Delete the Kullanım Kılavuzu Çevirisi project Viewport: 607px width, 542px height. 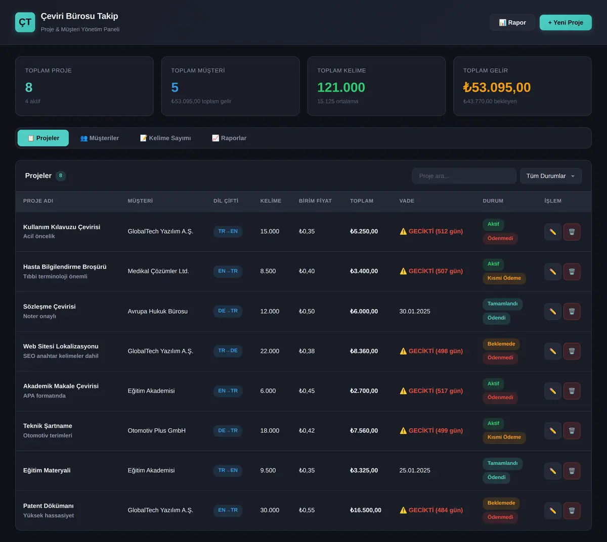[572, 232]
